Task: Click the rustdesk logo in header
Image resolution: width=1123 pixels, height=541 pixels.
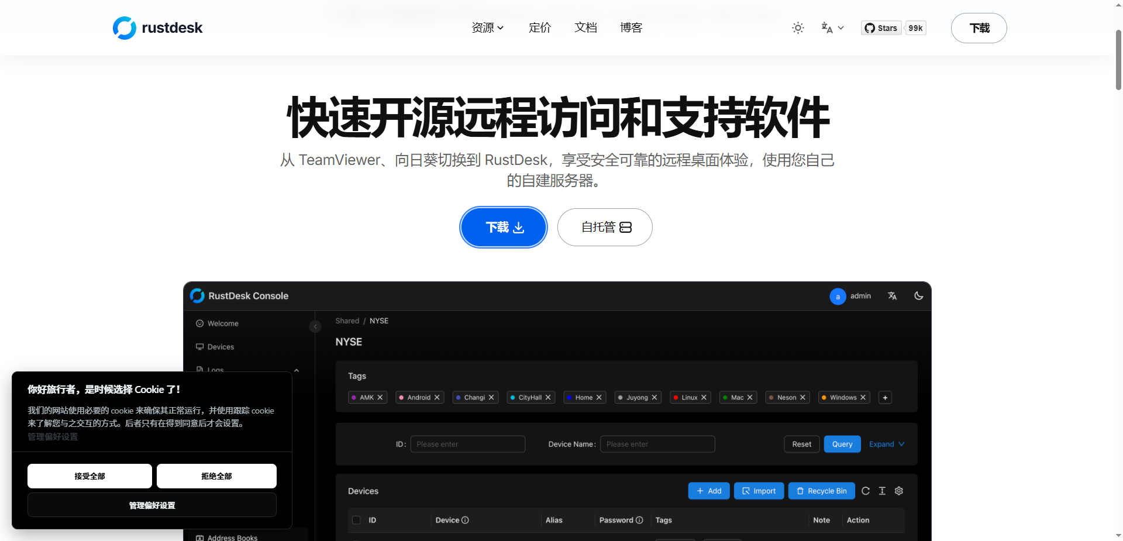Action: click(157, 27)
